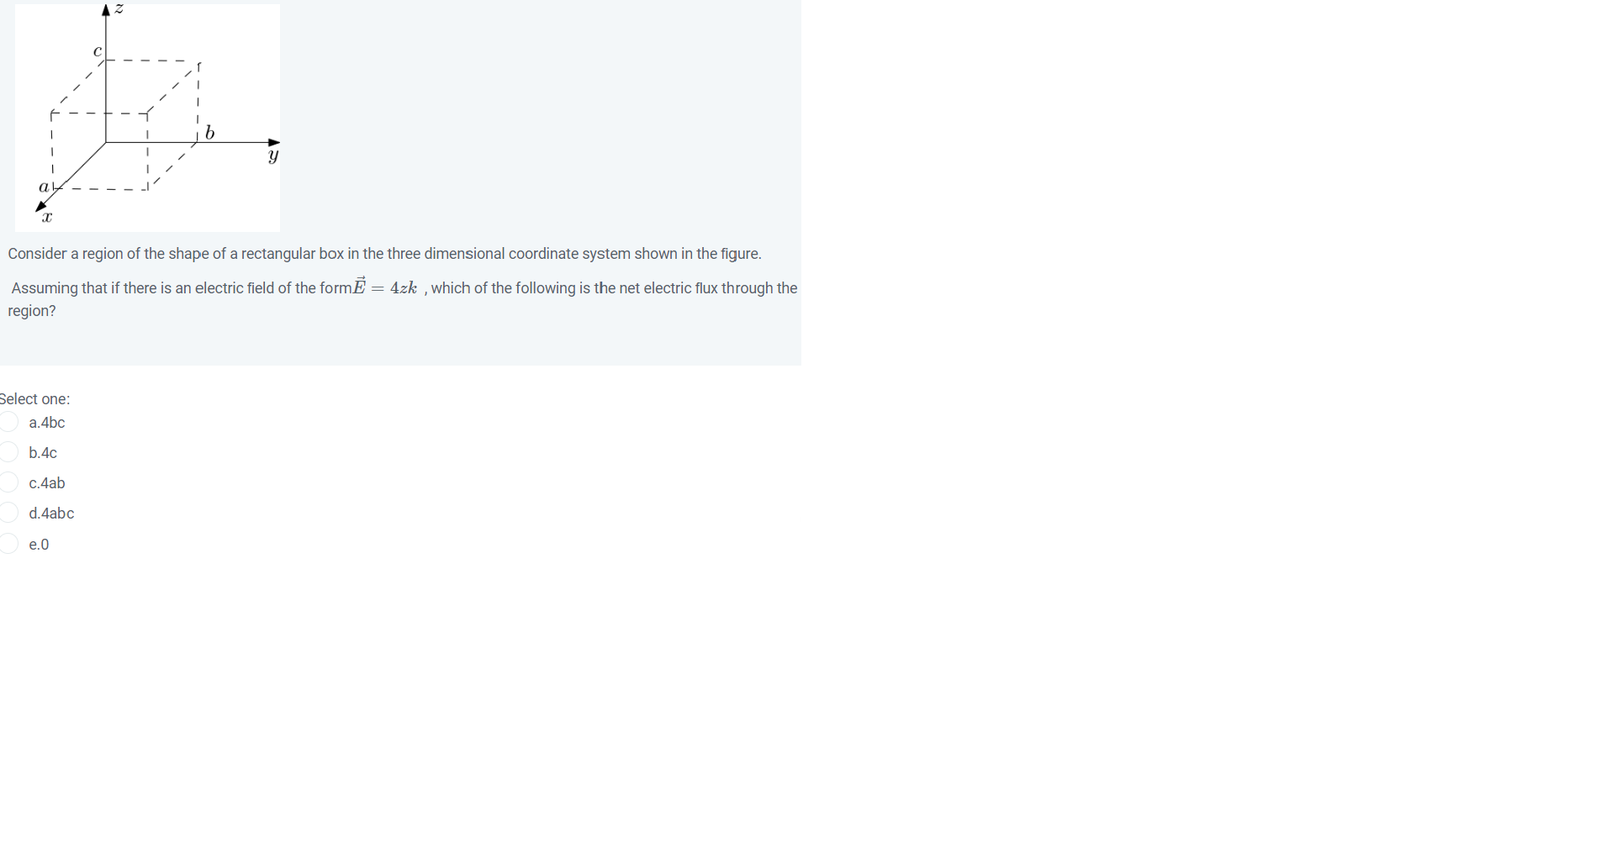Viewport: 1617px width, 864px height.
Task: Click the x axis label in figure
Action: pos(47,218)
